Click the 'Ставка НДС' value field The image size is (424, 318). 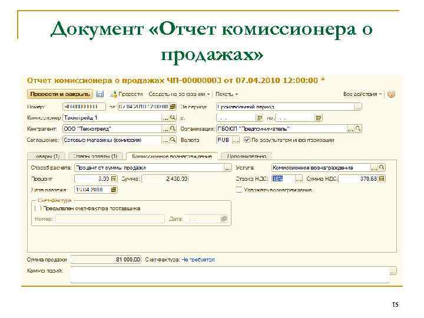click(x=283, y=179)
